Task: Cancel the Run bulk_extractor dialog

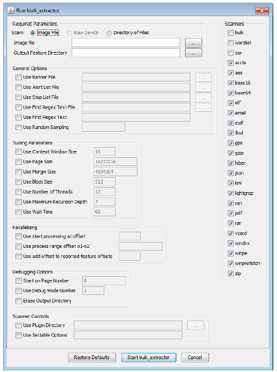Action: pyautogui.click(x=195, y=358)
